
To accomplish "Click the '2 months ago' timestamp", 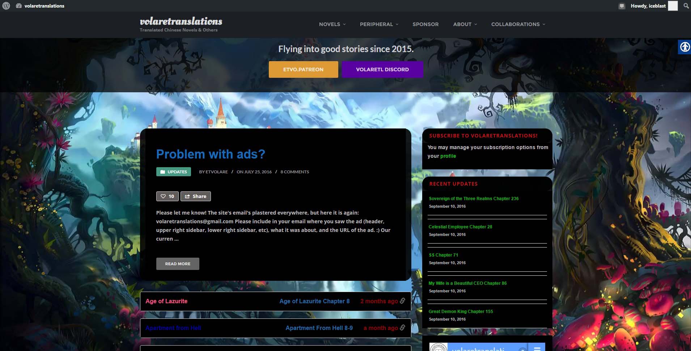I will (379, 301).
